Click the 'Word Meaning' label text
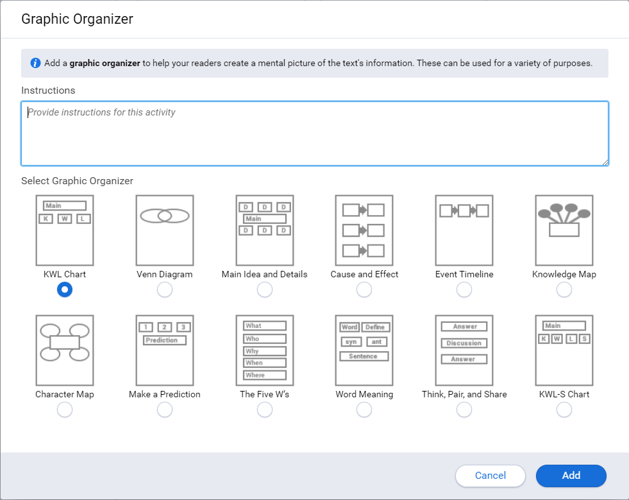This screenshot has height=500, width=629. [x=364, y=394]
